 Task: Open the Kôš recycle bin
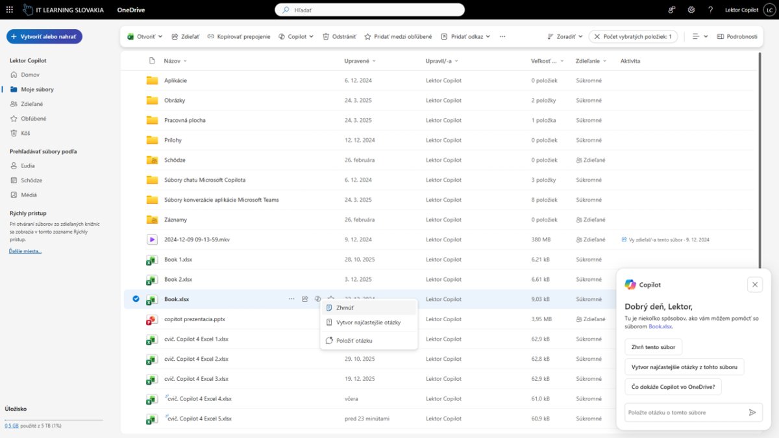point(25,133)
